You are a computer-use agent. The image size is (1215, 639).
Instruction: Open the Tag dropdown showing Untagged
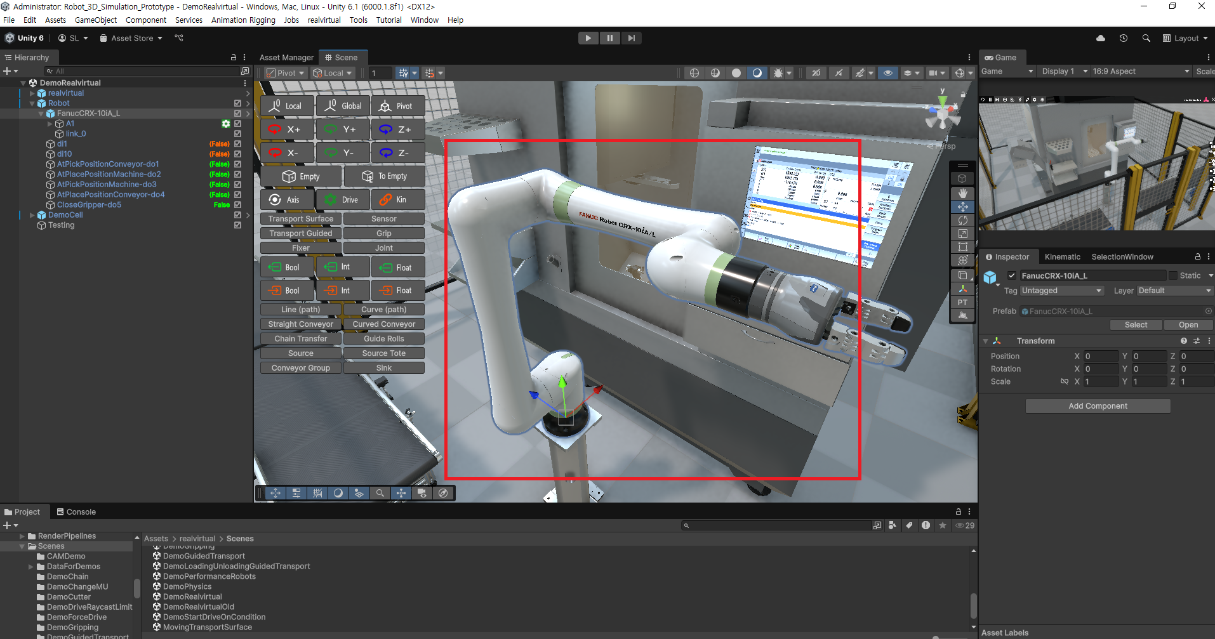point(1061,291)
